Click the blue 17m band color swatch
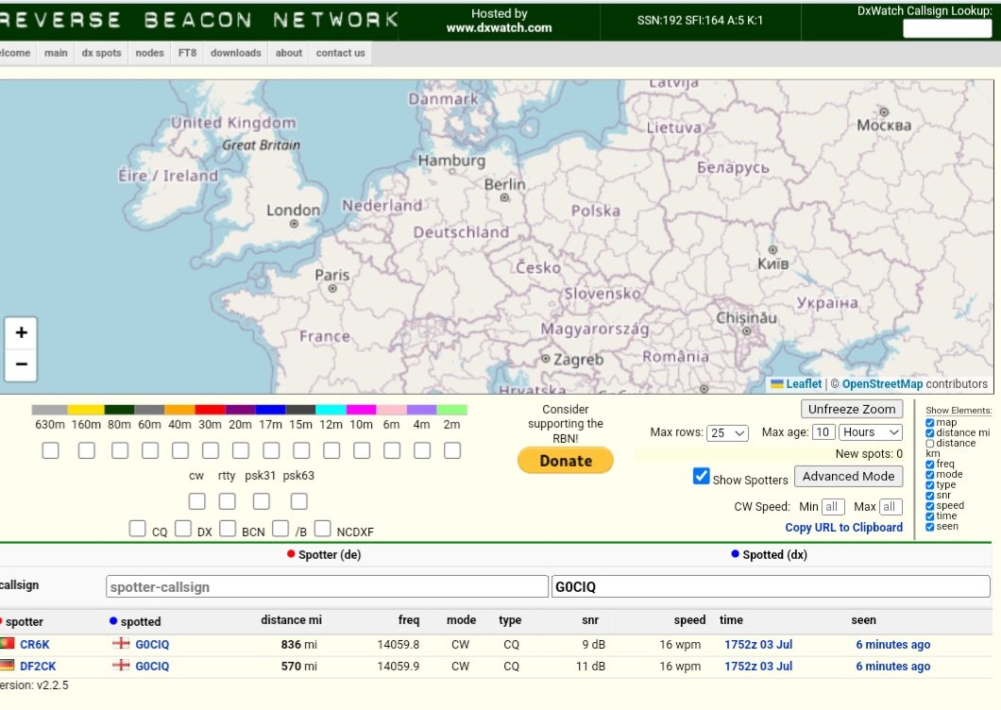 pyautogui.click(x=270, y=410)
